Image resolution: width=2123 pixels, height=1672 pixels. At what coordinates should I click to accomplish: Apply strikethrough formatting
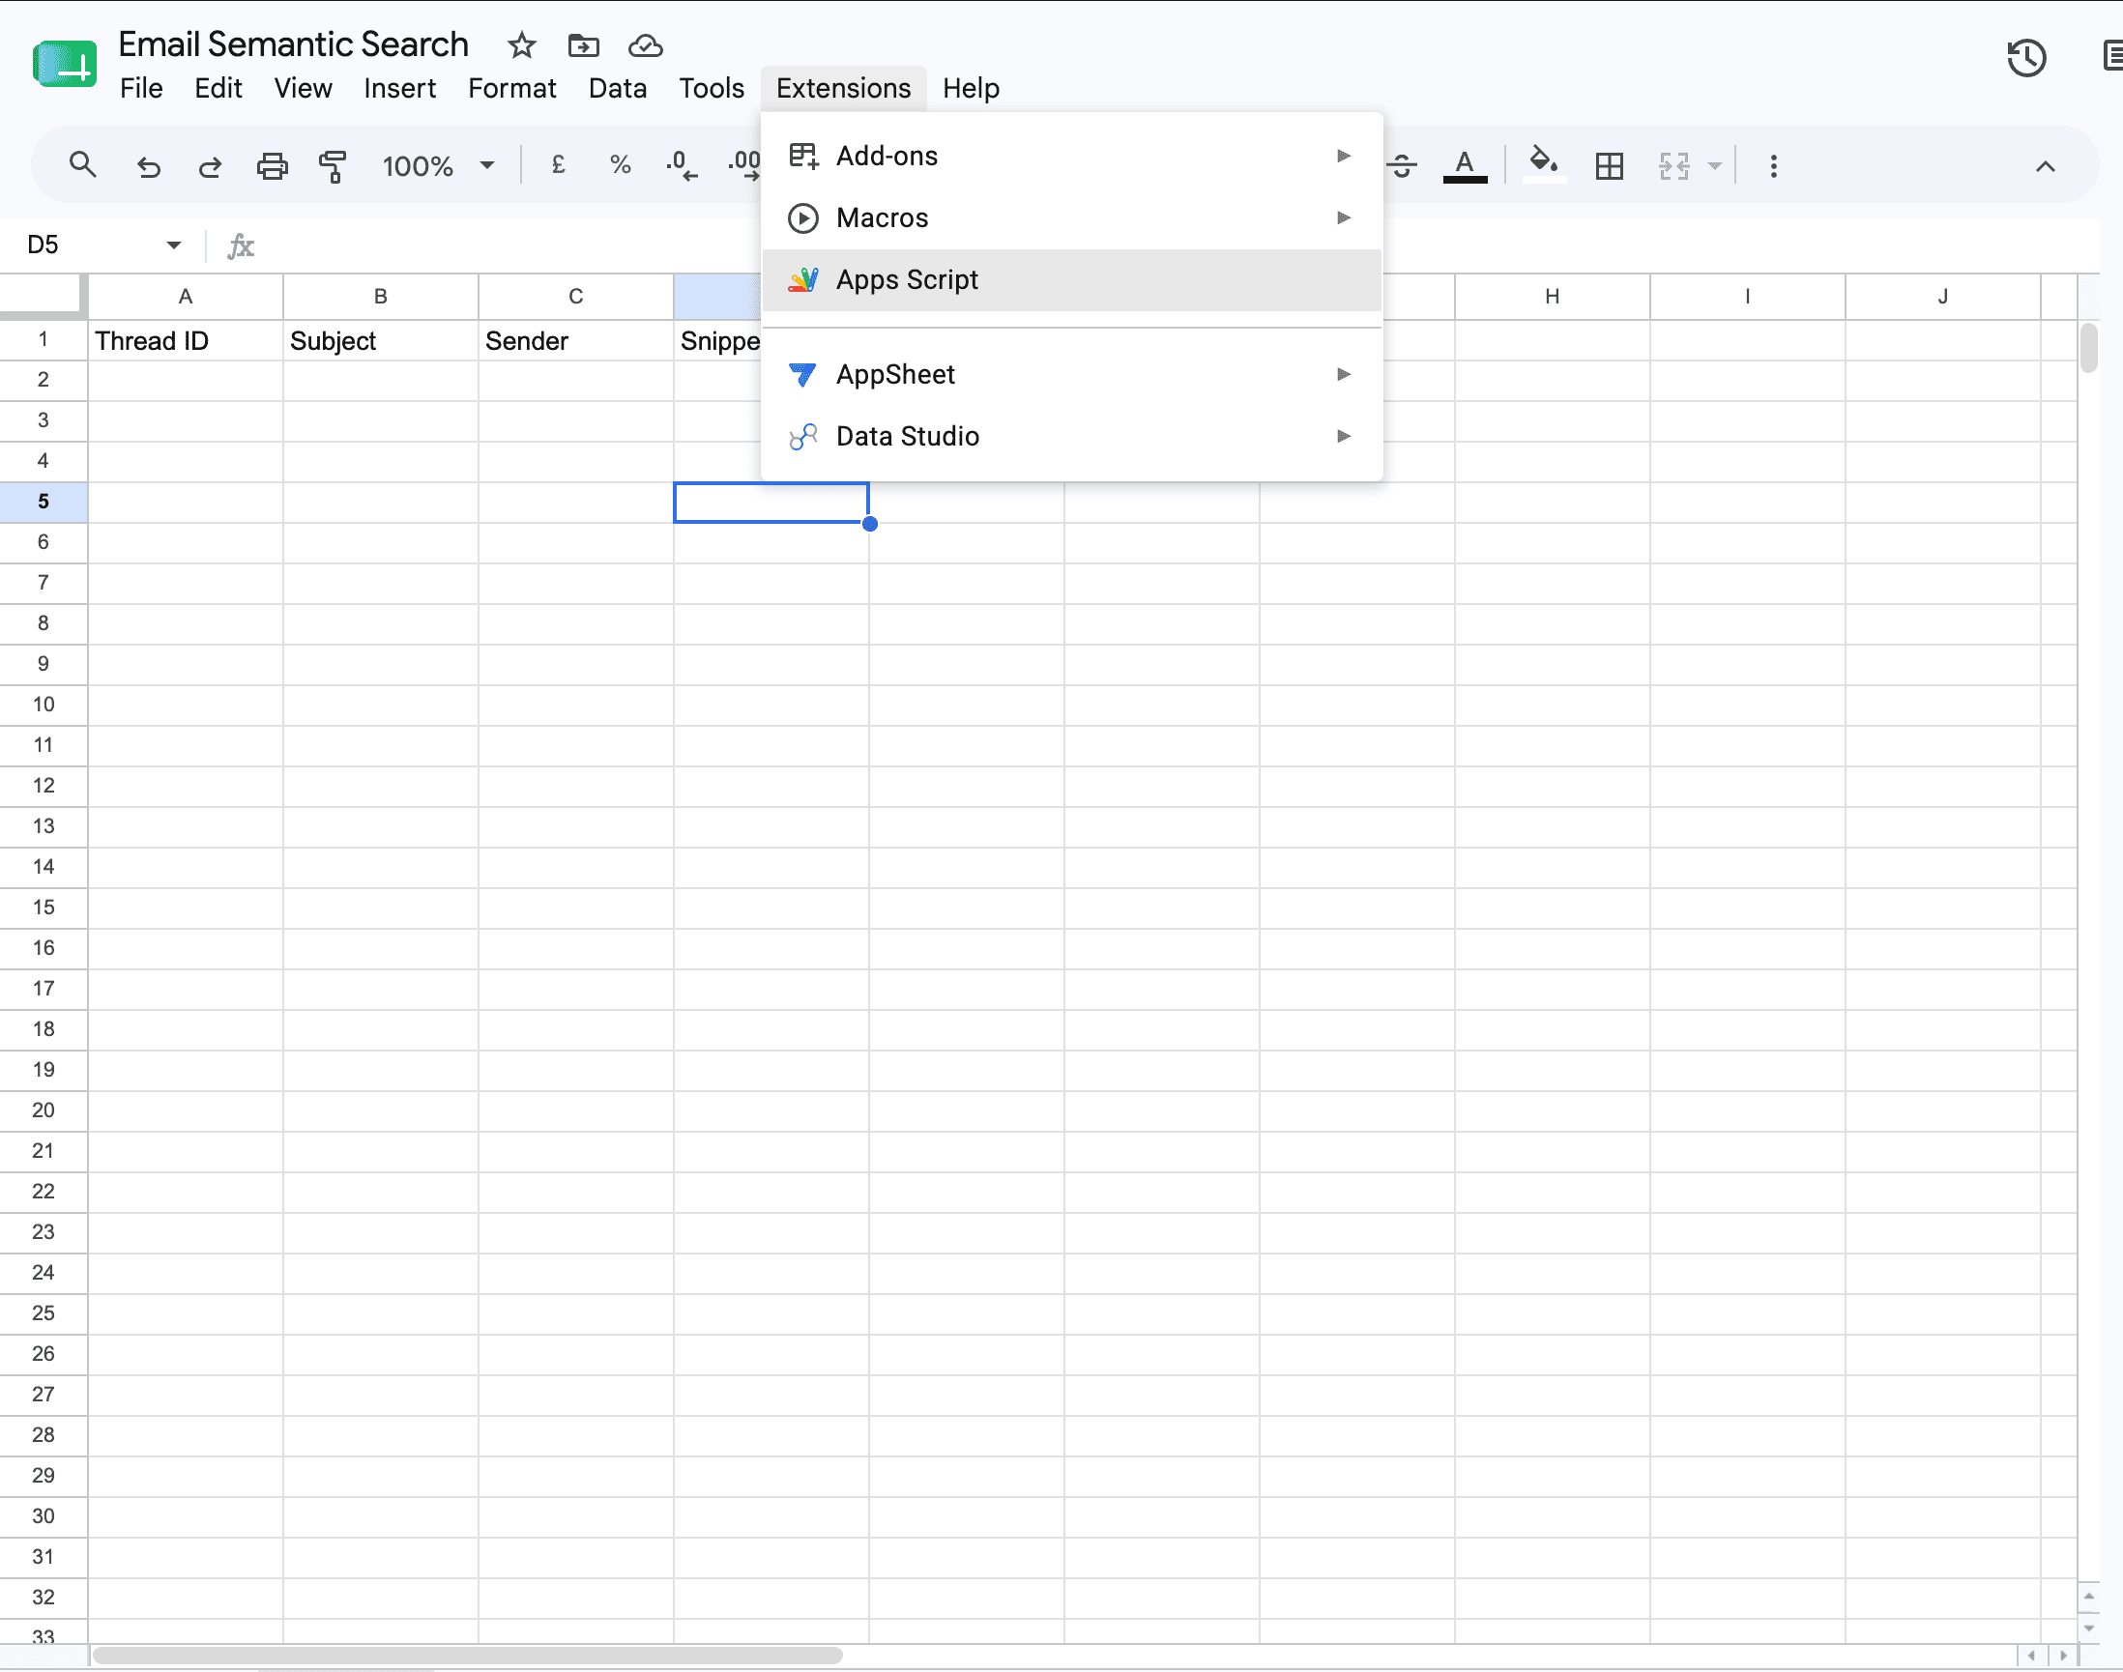1402,165
